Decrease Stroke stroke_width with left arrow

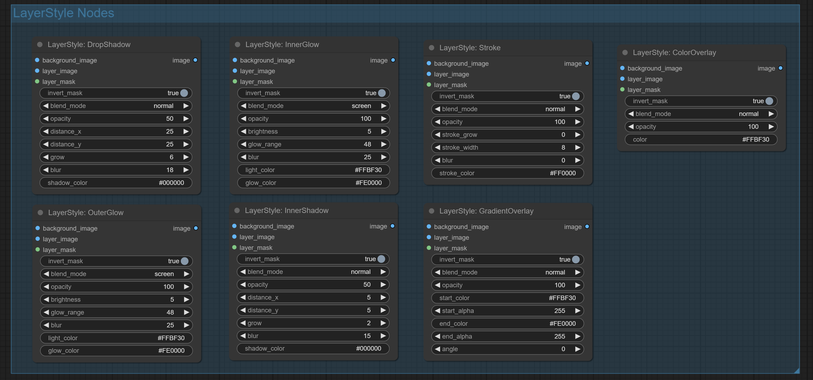[x=437, y=148]
